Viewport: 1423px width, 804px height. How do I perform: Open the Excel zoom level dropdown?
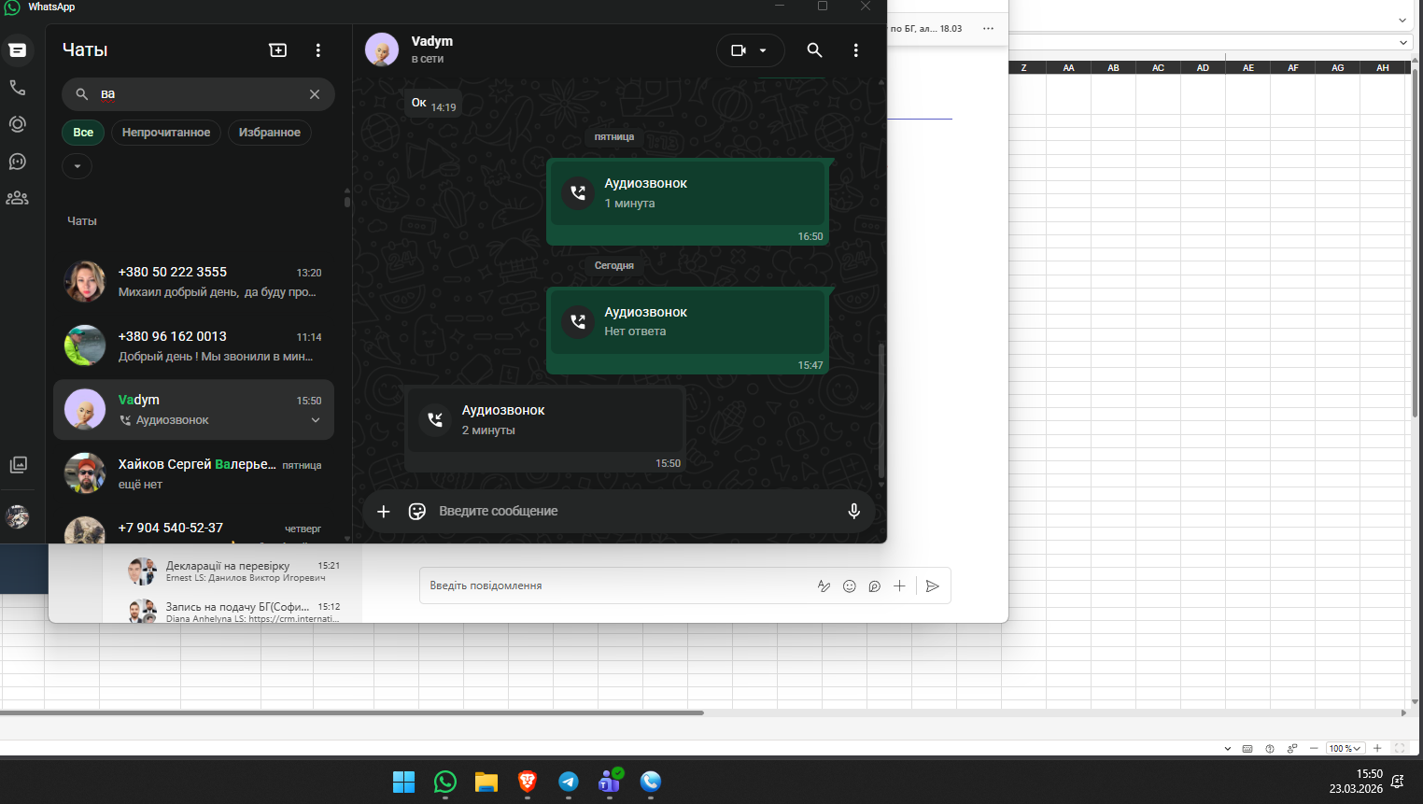coord(1346,749)
